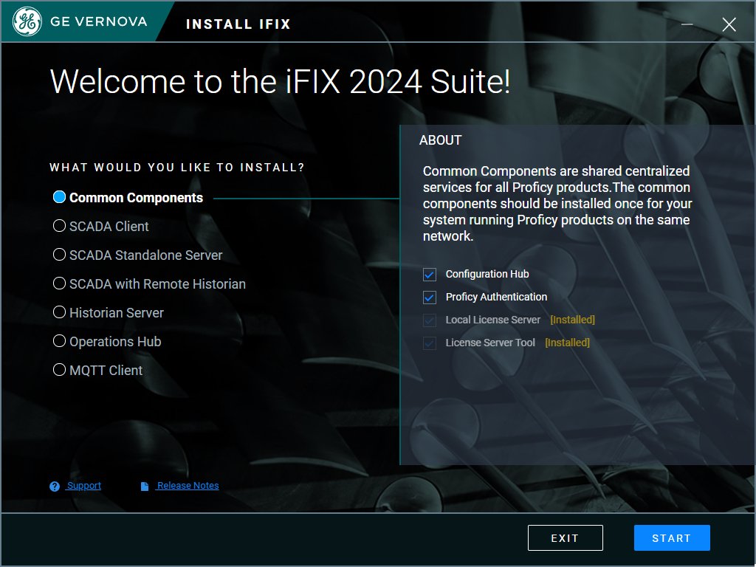This screenshot has height=567, width=756.
Task: Open the Support link
Action: (x=84, y=486)
